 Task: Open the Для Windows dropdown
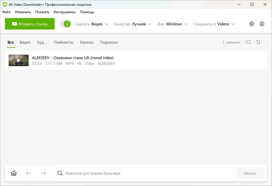pos(172,24)
